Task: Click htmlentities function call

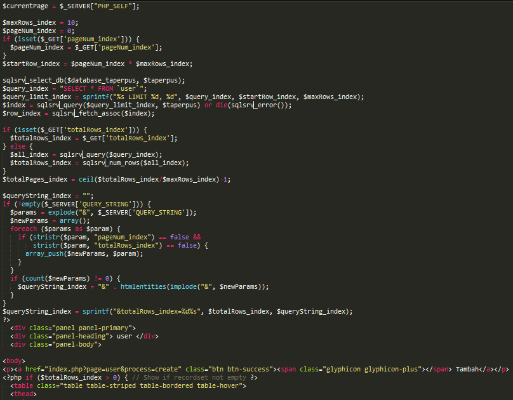Action: pos(143,286)
